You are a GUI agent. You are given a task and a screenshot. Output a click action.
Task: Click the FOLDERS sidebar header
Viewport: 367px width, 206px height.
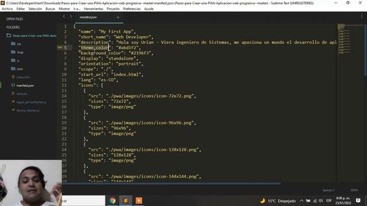pyautogui.click(x=13, y=27)
